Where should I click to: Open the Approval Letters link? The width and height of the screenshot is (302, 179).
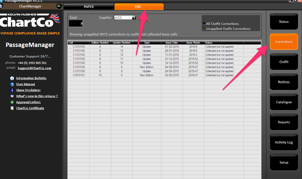point(28,102)
